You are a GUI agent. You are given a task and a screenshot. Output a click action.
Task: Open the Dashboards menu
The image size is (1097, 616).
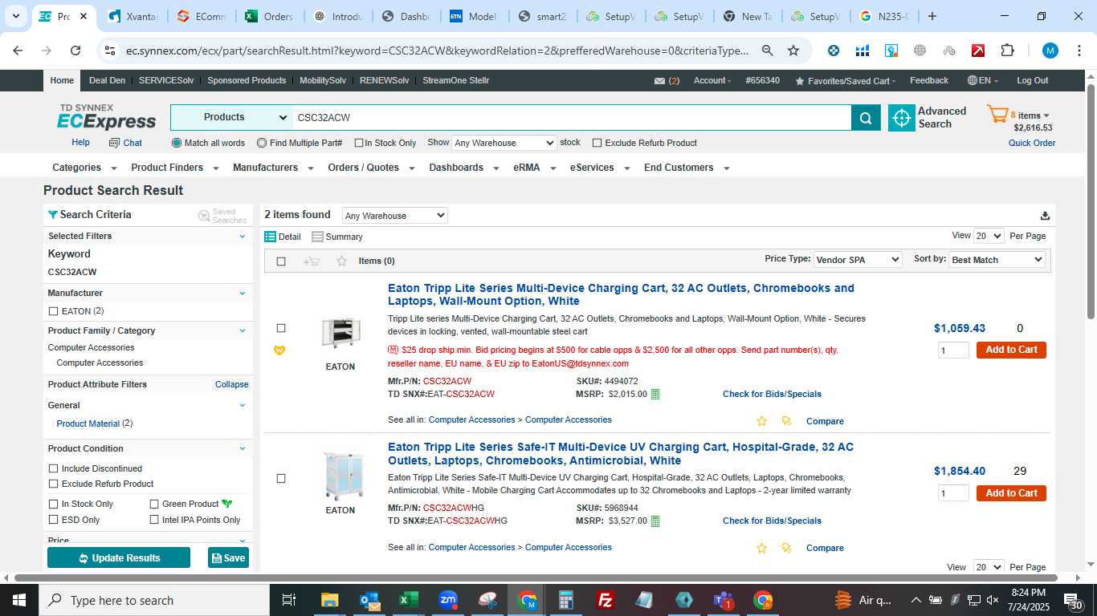pos(464,168)
